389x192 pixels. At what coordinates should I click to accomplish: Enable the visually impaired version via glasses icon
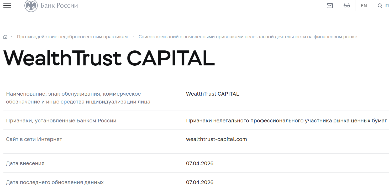(x=347, y=5)
